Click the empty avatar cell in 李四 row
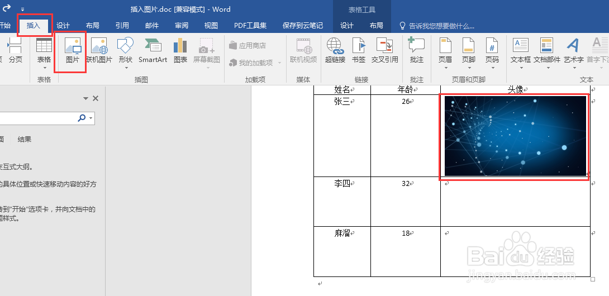Image resolution: width=609 pixels, height=296 pixels. click(x=515, y=202)
